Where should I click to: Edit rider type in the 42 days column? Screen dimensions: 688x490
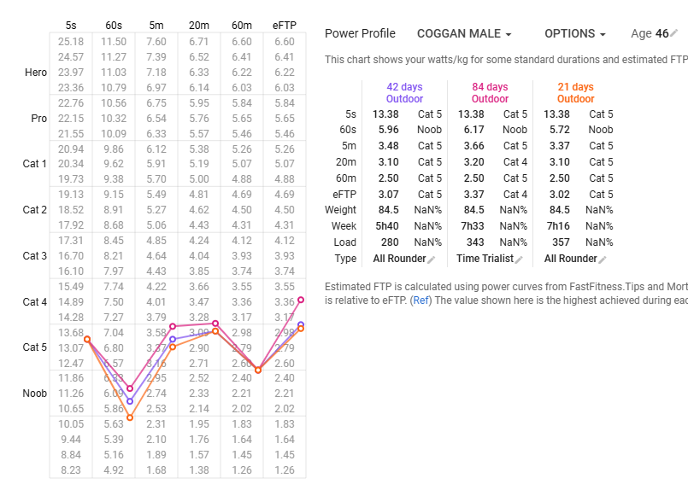tap(432, 260)
